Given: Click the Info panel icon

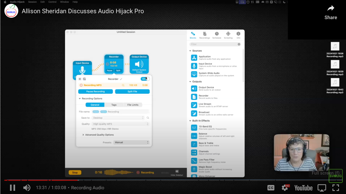Looking at the screenshot, I should [238, 34].
